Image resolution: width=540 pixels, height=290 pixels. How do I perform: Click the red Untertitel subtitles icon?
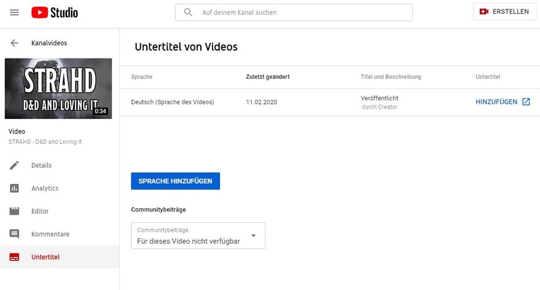[x=14, y=257]
